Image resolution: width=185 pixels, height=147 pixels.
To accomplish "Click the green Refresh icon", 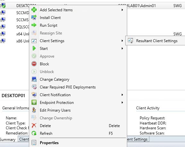I will click(x=34, y=133).
